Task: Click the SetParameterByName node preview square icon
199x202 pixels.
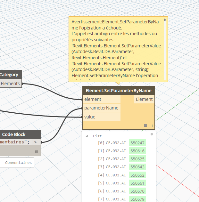Action: [x=145, y=125]
